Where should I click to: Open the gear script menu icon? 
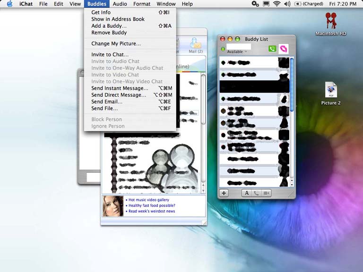point(255,4)
